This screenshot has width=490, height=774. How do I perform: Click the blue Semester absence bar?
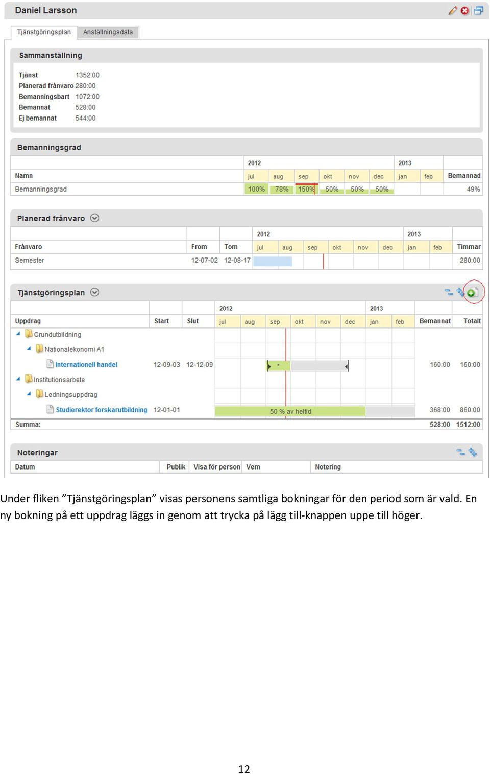point(273,261)
